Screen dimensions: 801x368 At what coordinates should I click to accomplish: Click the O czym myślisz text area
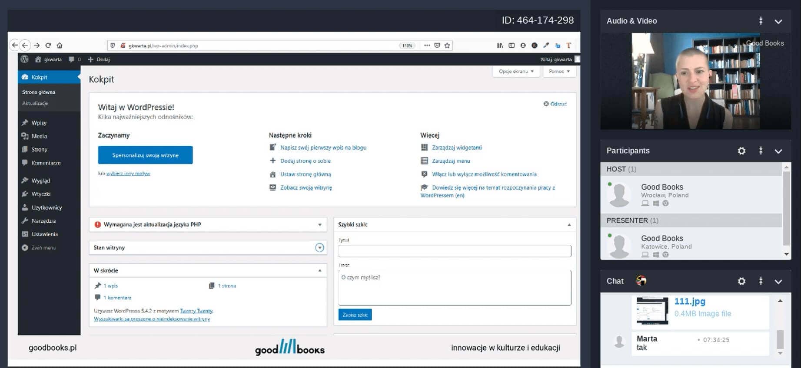(x=455, y=288)
